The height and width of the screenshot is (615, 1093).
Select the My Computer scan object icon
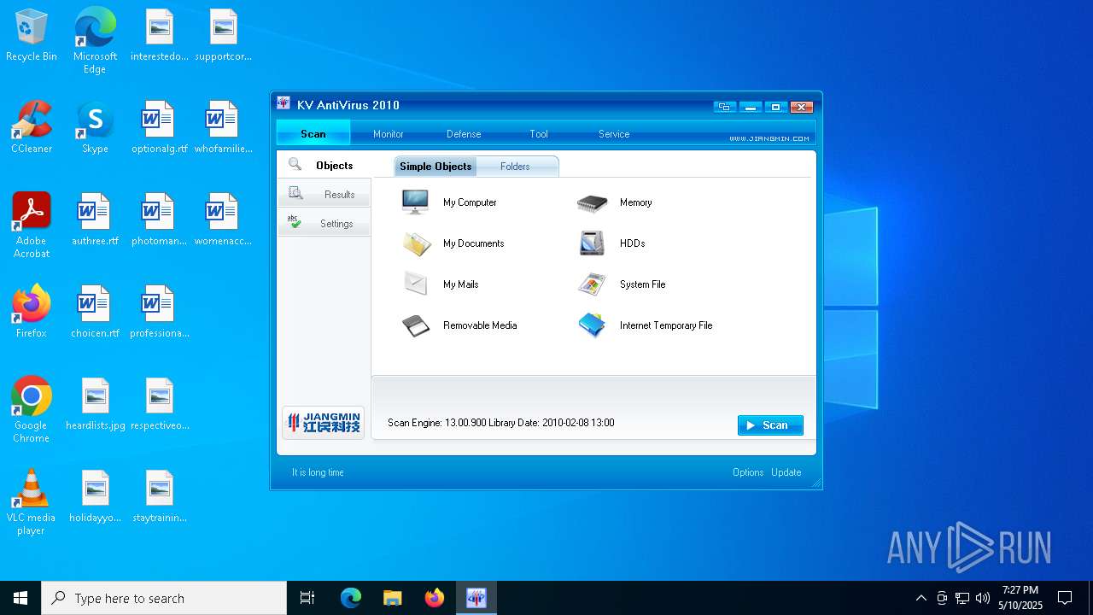point(416,202)
